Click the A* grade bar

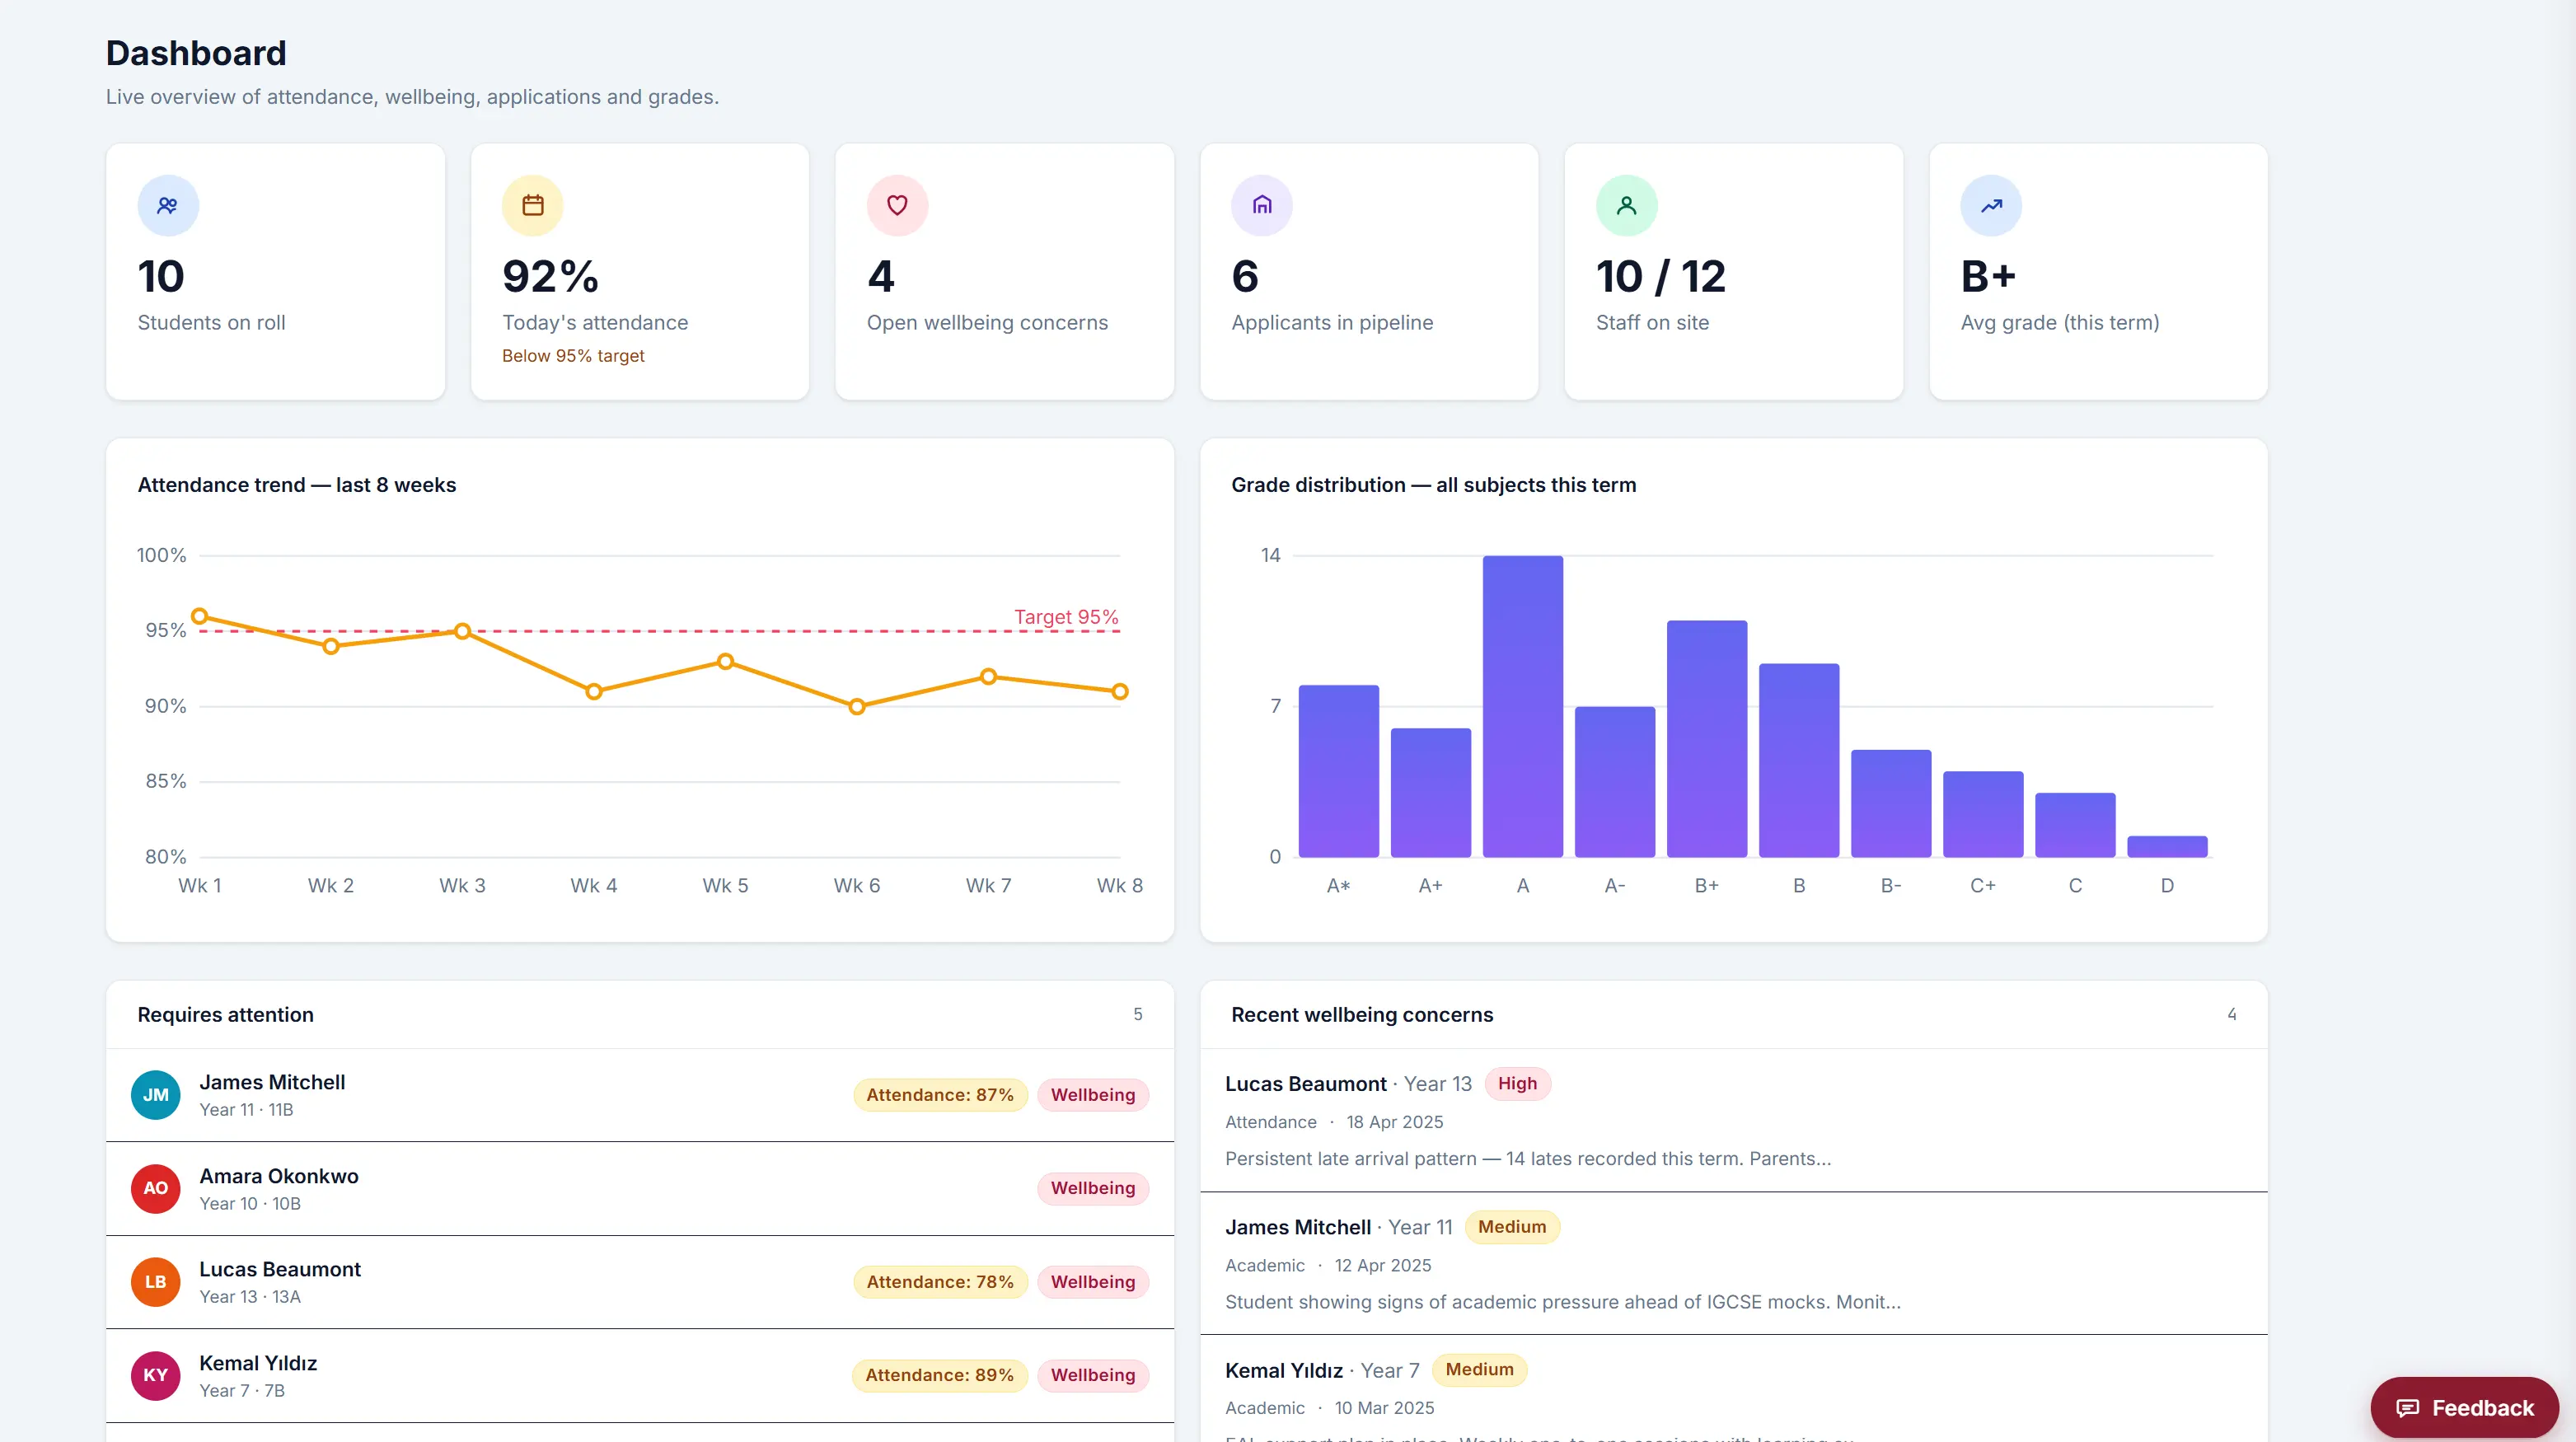(x=1338, y=771)
